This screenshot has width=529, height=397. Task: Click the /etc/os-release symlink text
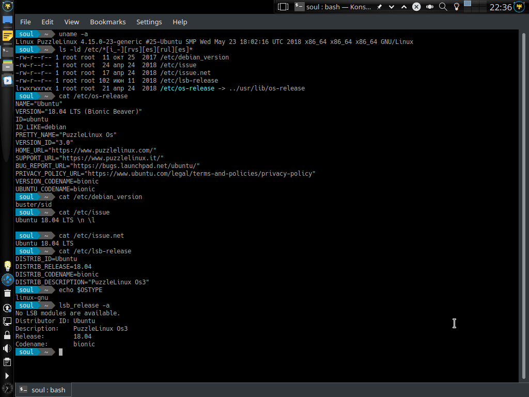click(187, 88)
